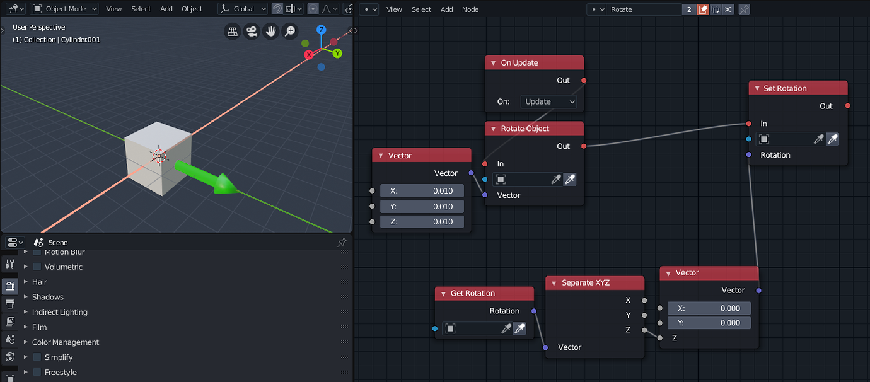Open the Global transform orientation dropdown
This screenshot has width=870, height=382.
point(243,9)
